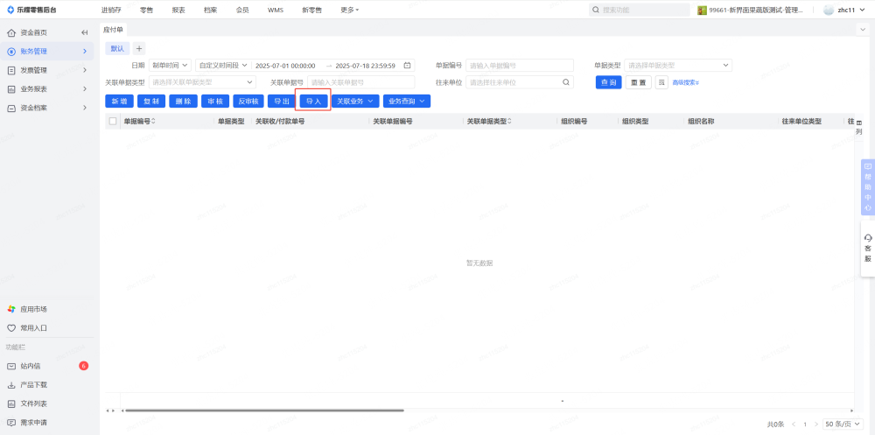This screenshot has width=875, height=435.
Task: Collapse the left sidebar with the fold icon
Action: (85, 32)
